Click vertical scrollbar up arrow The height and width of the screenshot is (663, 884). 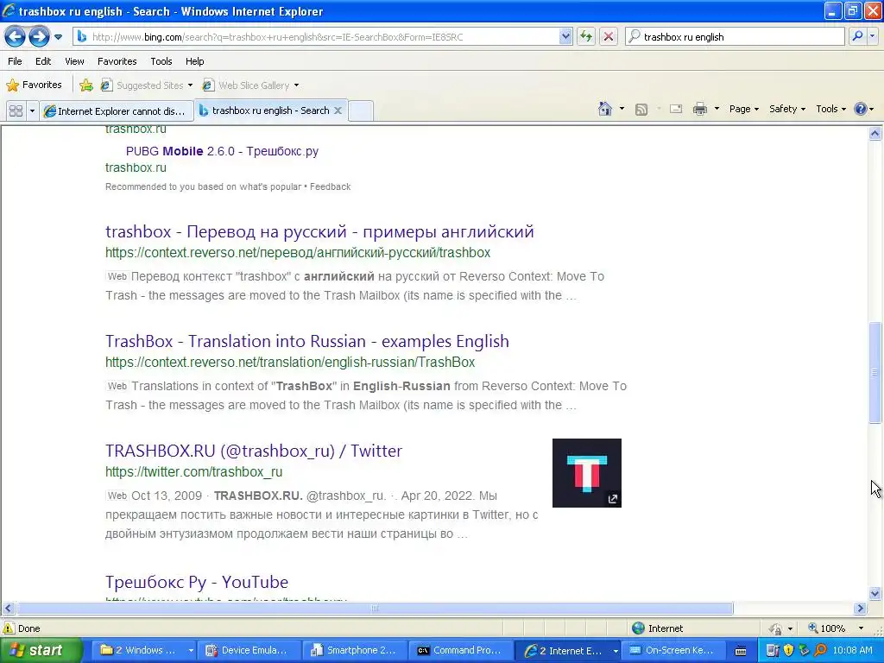coord(875,134)
